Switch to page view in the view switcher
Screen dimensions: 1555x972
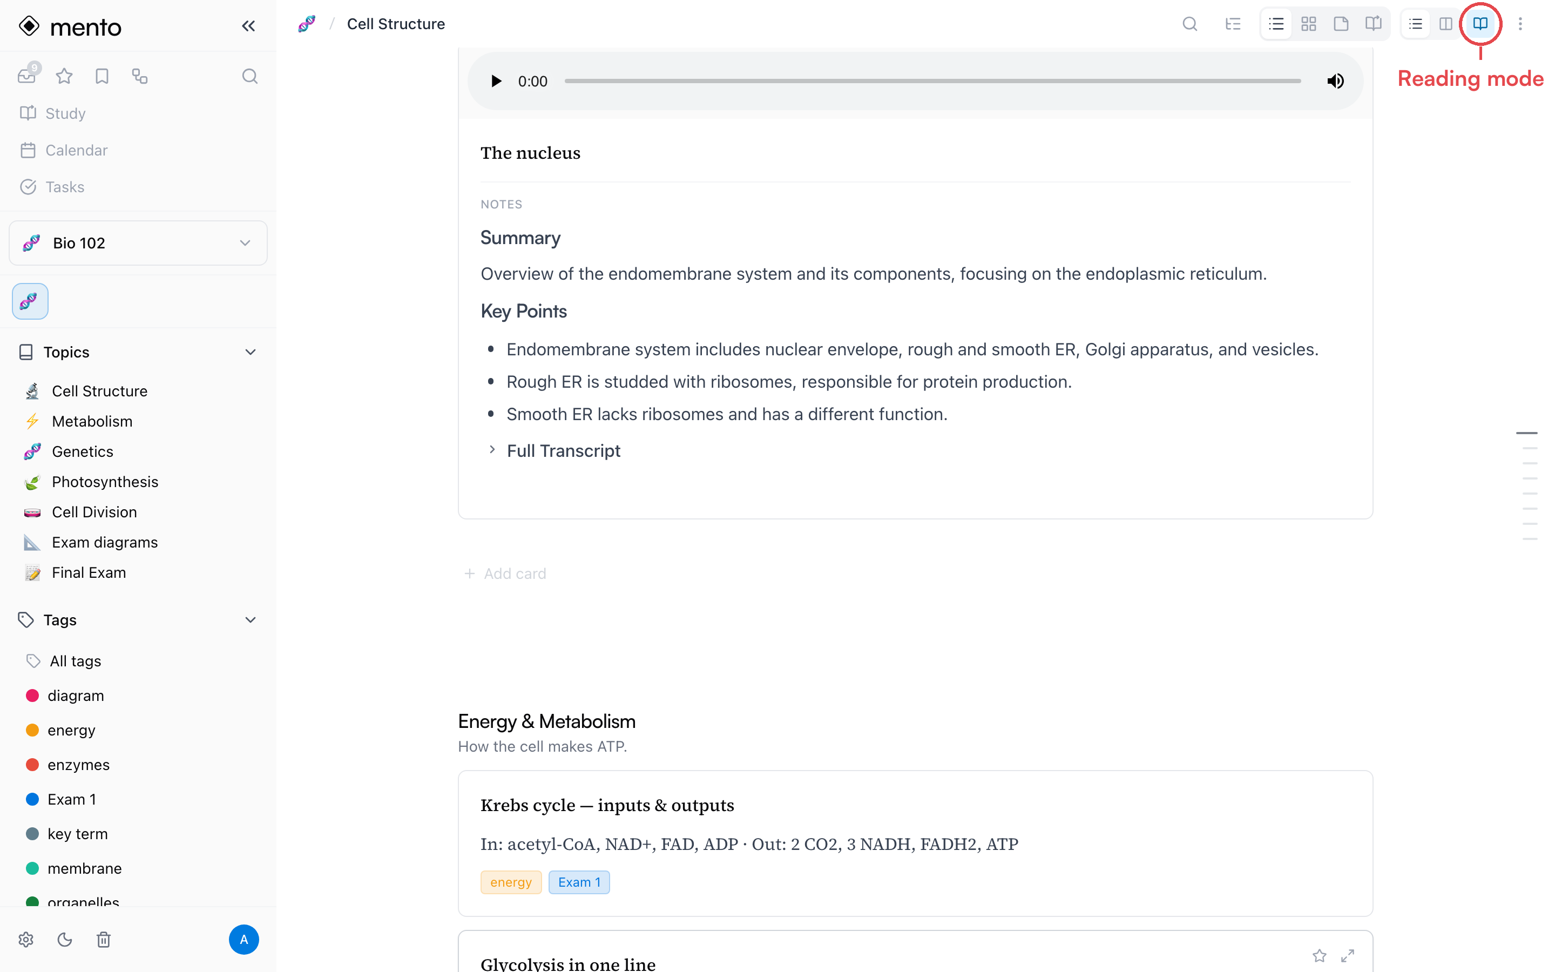click(1341, 24)
